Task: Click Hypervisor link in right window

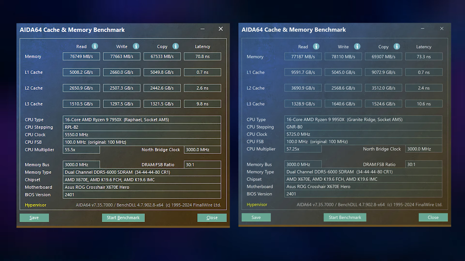Action: 257,204
